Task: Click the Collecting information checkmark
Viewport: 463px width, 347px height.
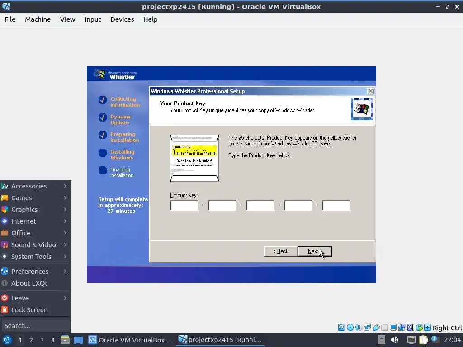Action: (x=103, y=100)
